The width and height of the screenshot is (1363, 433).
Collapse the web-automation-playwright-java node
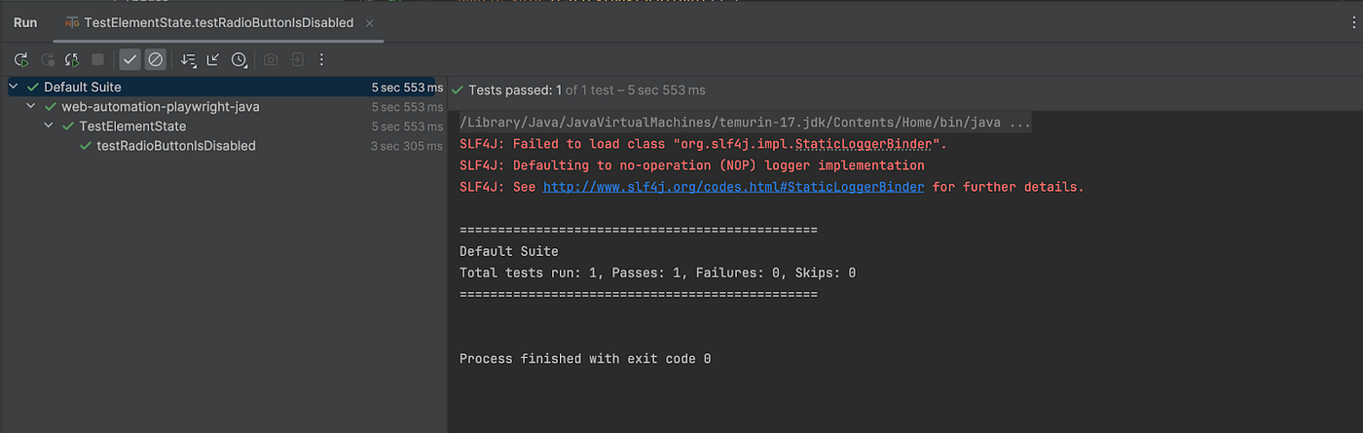[30, 107]
